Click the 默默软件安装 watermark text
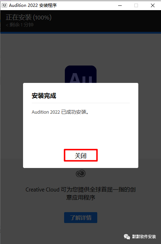Screen dimensions: 161x244 tap(144, 237)
